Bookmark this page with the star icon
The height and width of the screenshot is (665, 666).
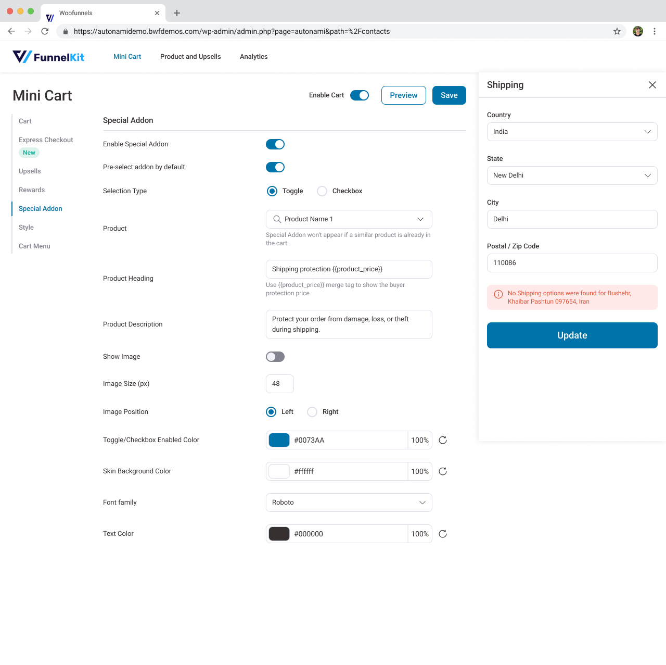pos(617,31)
